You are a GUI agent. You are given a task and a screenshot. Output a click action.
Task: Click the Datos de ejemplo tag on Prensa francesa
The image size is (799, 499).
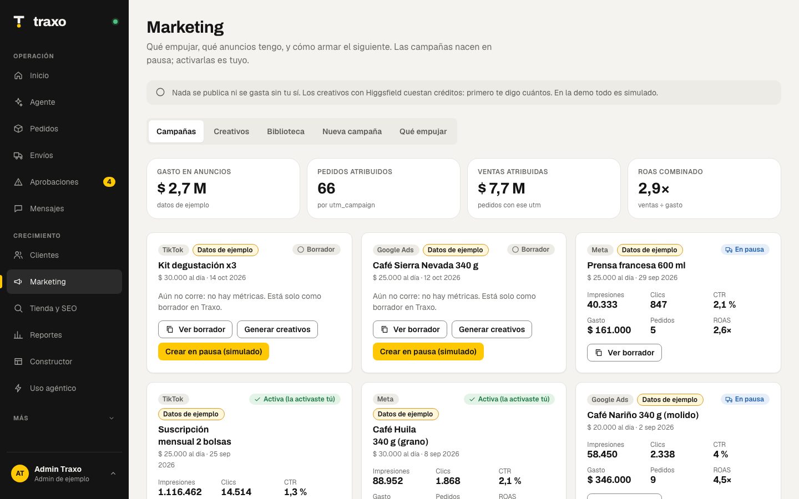point(650,250)
